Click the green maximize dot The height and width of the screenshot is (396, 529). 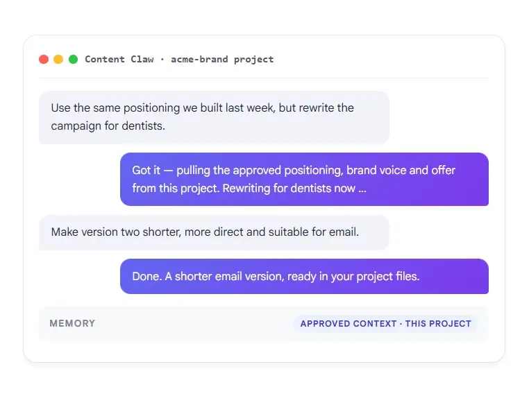(x=73, y=60)
